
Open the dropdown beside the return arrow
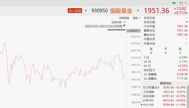click(186, 3)
